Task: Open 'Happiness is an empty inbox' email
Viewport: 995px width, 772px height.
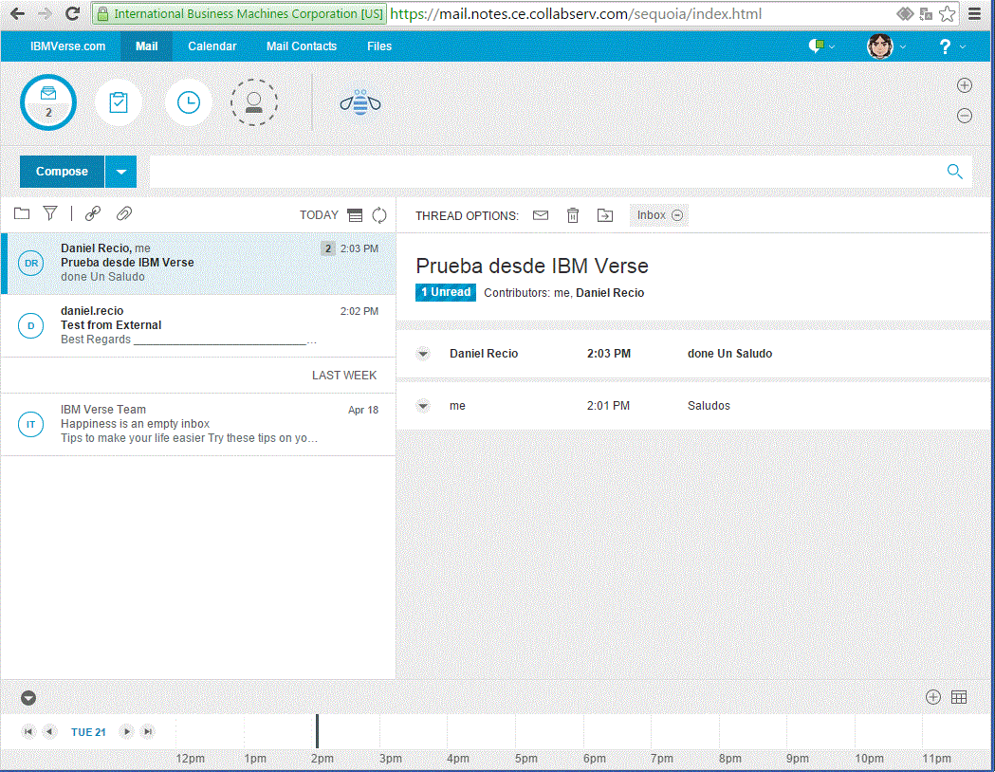Action: click(x=198, y=424)
